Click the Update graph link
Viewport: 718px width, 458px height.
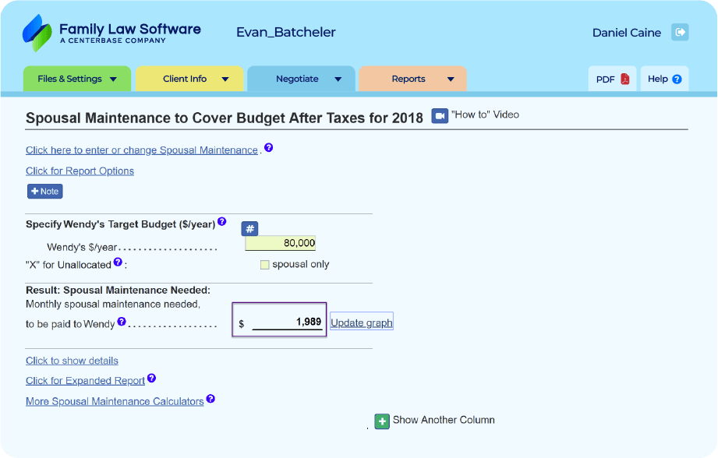pyautogui.click(x=361, y=322)
